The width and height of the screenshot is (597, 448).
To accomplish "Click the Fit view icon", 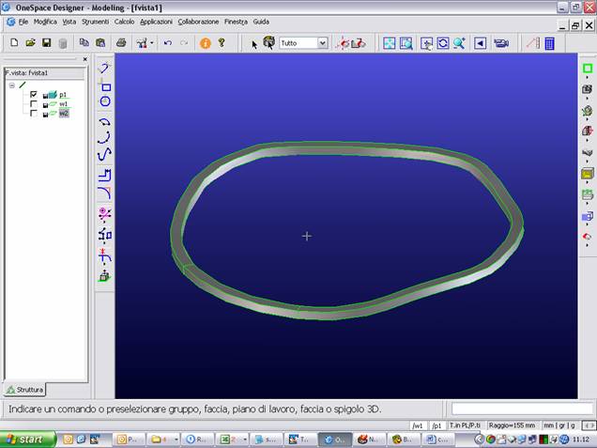I will pos(390,43).
